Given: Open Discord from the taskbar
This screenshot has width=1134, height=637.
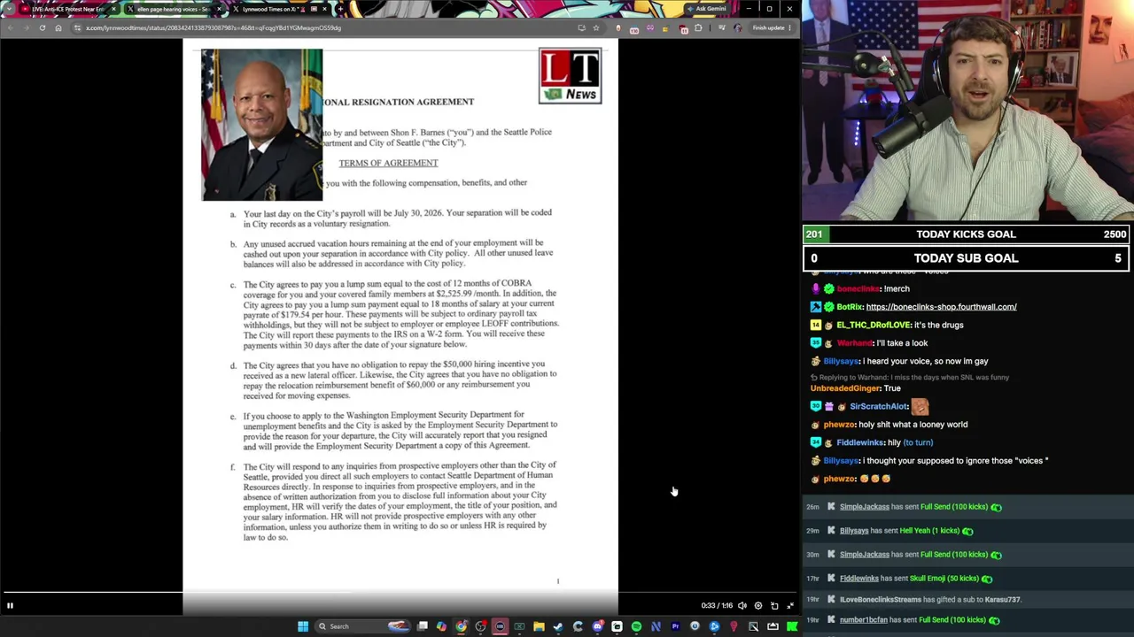Looking at the screenshot, I should (x=597, y=626).
